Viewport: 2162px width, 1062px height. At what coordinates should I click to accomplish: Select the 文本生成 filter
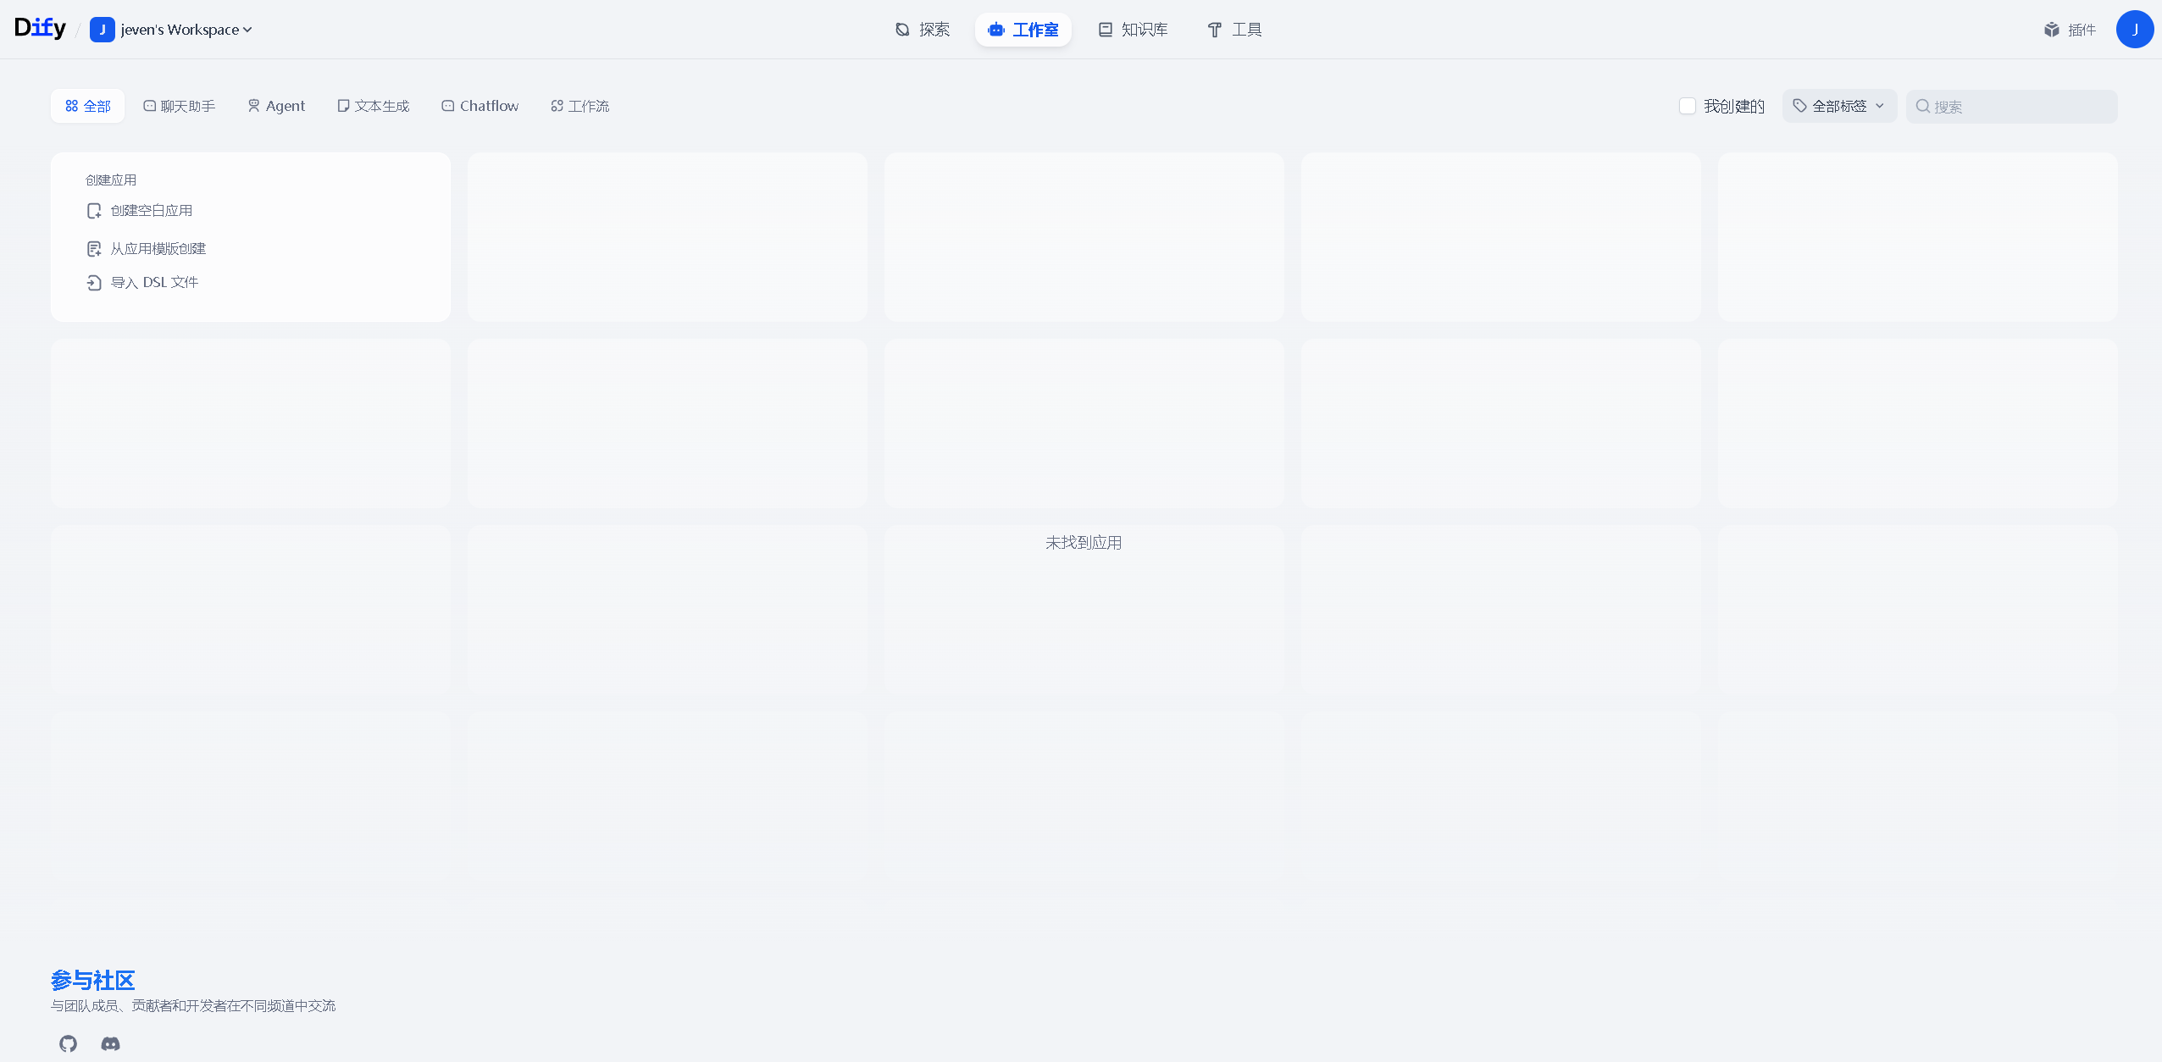[x=373, y=106]
